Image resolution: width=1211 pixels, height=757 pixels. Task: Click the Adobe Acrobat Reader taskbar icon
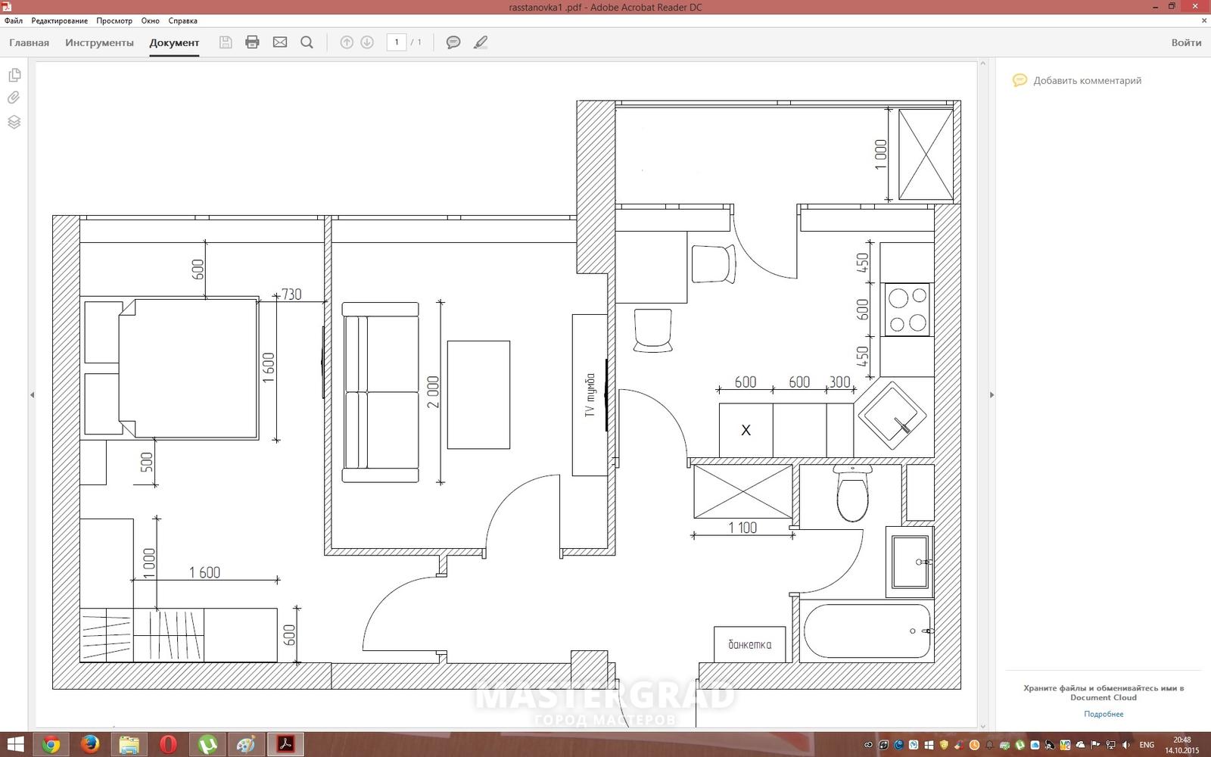[285, 745]
